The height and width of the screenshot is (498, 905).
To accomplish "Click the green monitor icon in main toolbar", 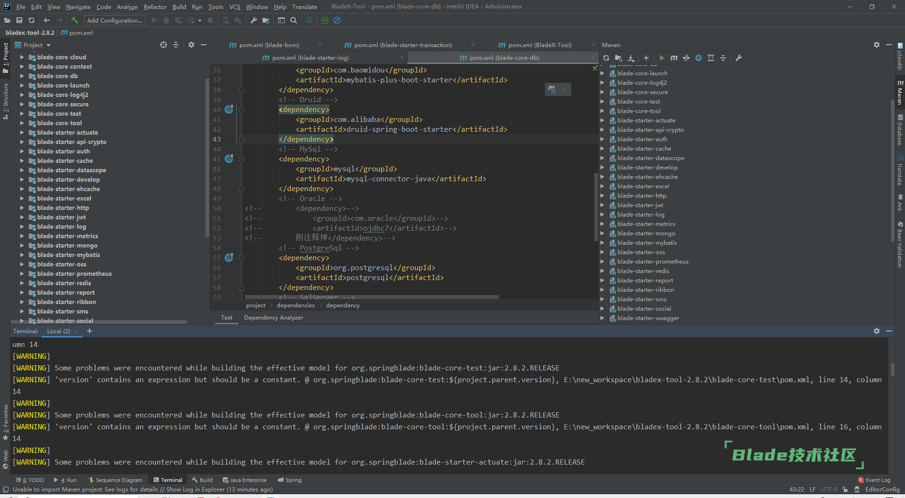I will 325,20.
